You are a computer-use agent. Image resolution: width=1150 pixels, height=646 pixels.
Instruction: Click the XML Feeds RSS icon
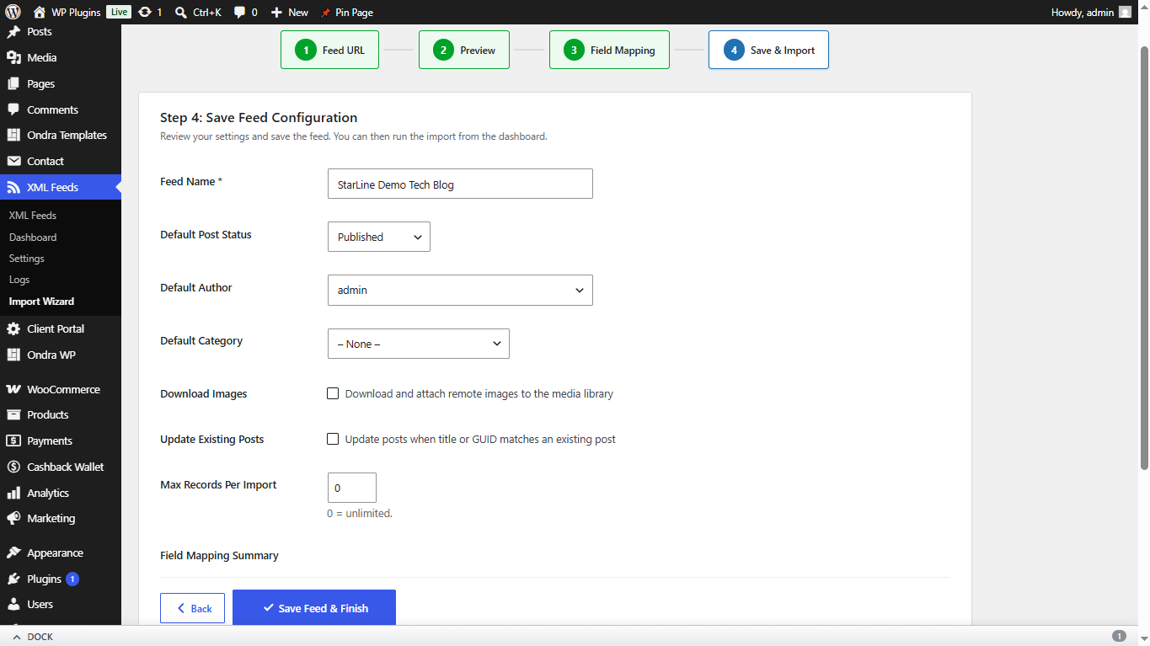point(13,188)
